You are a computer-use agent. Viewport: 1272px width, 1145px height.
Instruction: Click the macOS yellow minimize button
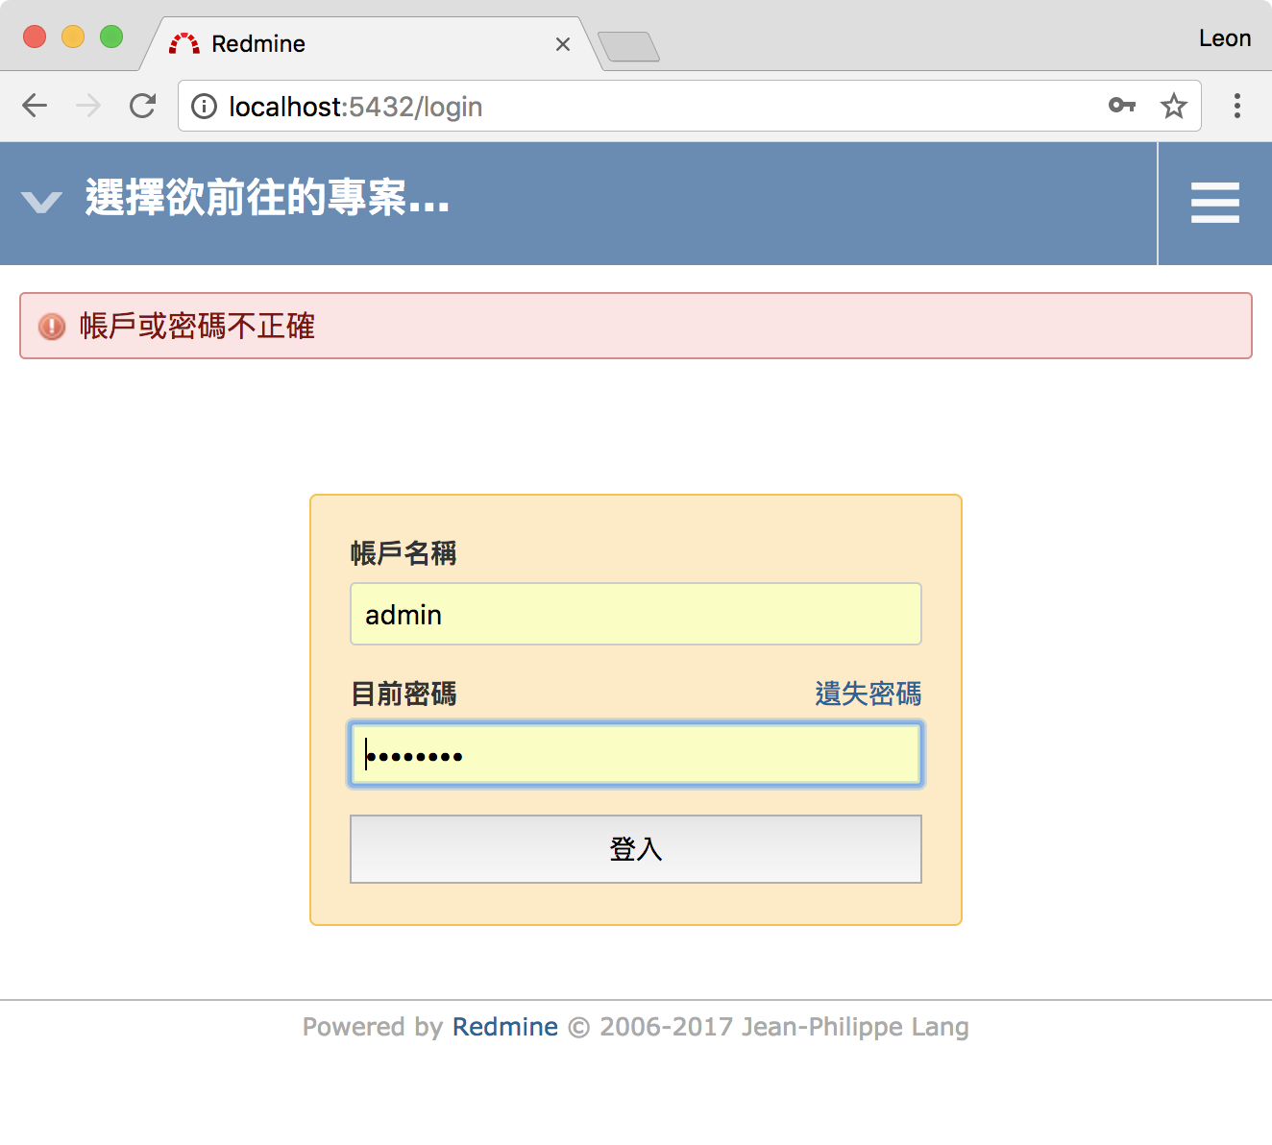pos(73,37)
